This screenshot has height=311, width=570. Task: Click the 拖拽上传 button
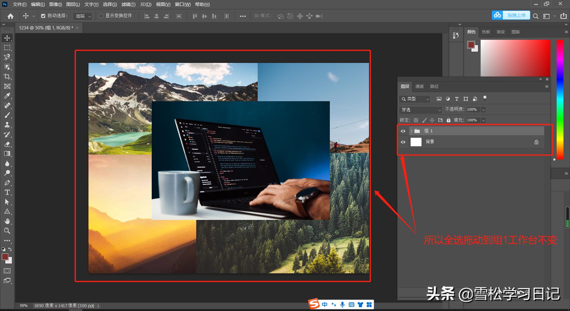[516, 15]
